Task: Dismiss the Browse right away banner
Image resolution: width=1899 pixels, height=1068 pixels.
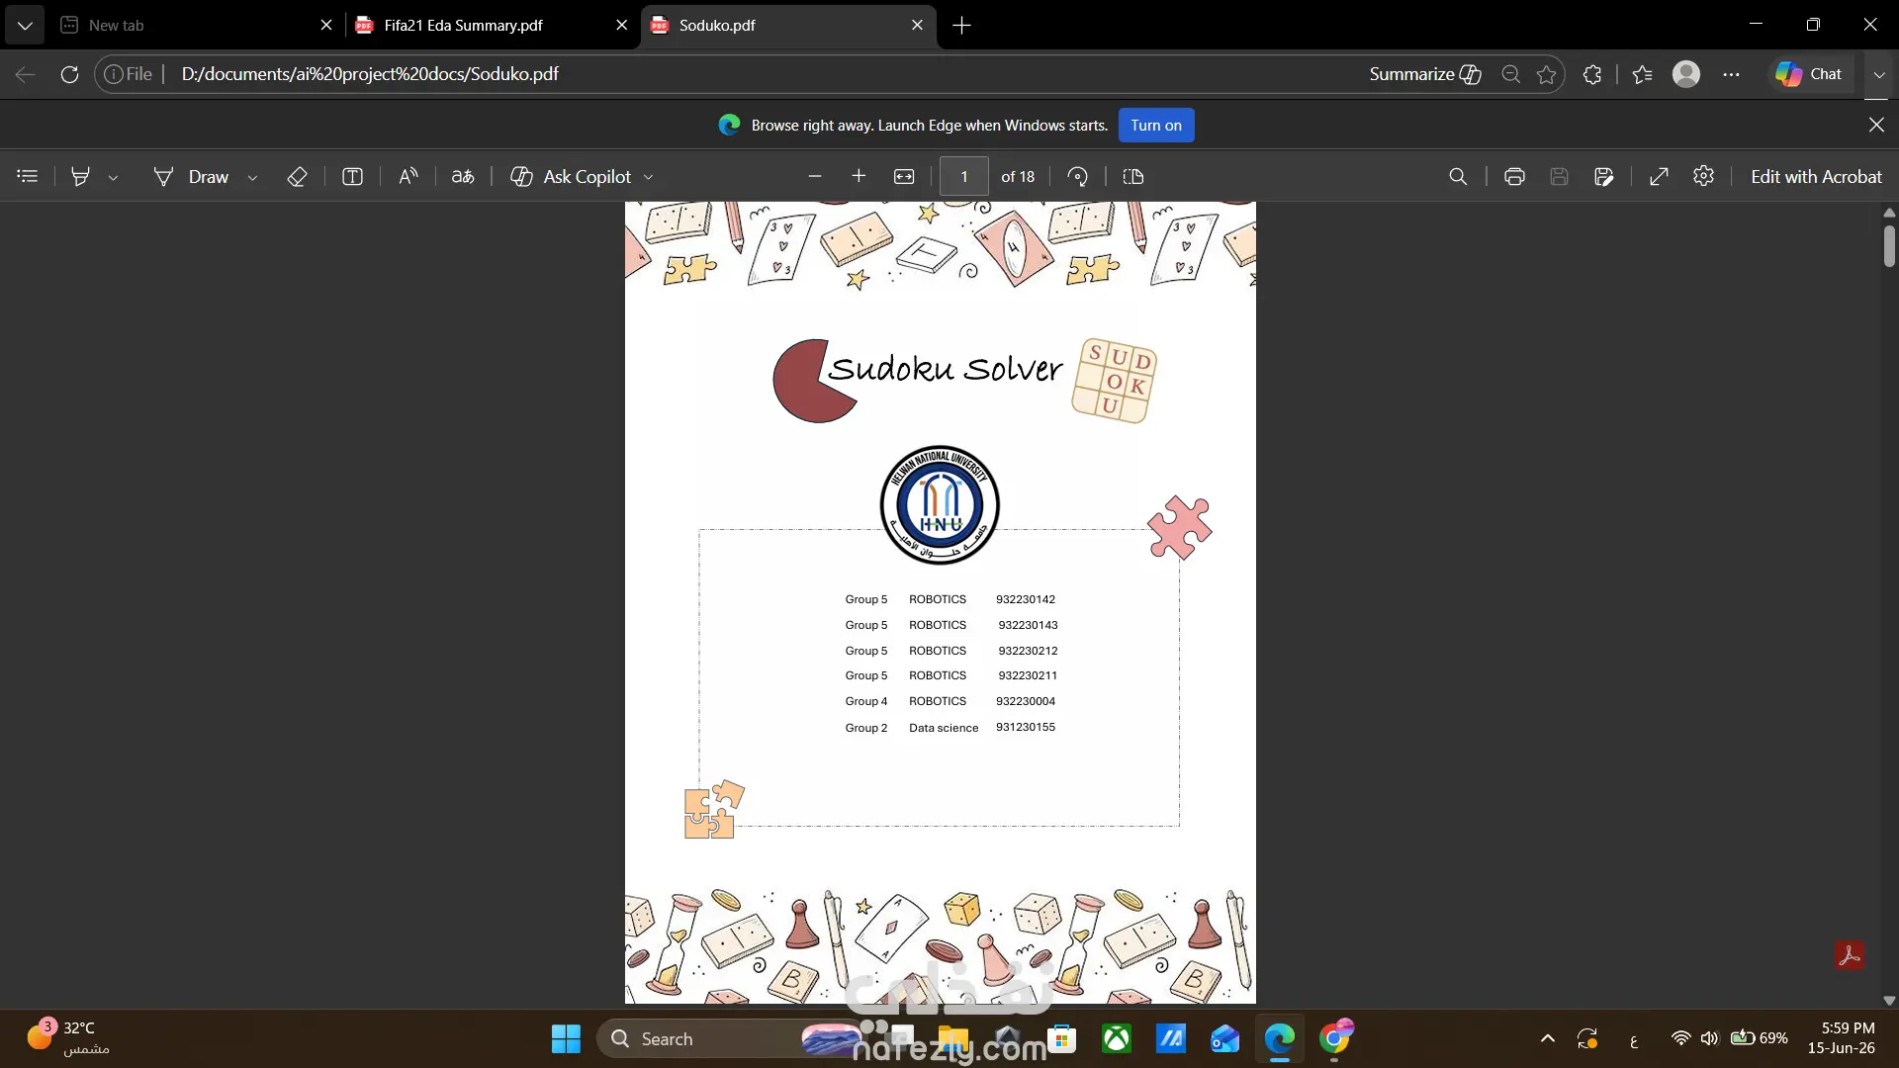Action: pos(1876,125)
